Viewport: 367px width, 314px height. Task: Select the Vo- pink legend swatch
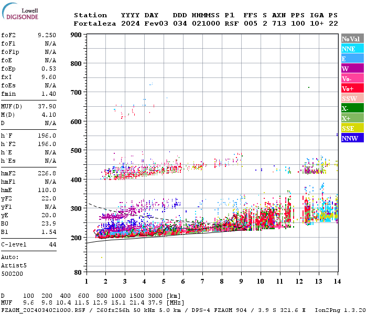352,78
